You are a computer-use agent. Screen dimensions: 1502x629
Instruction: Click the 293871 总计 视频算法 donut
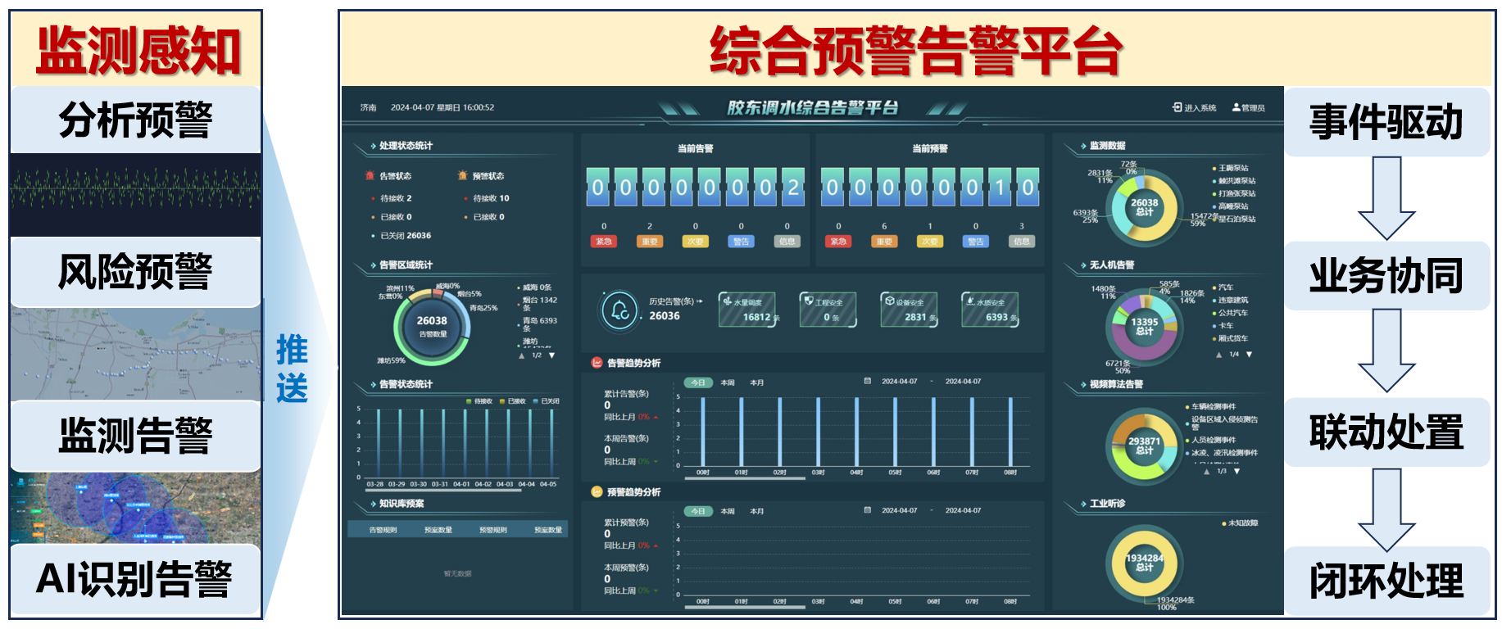tap(1144, 446)
